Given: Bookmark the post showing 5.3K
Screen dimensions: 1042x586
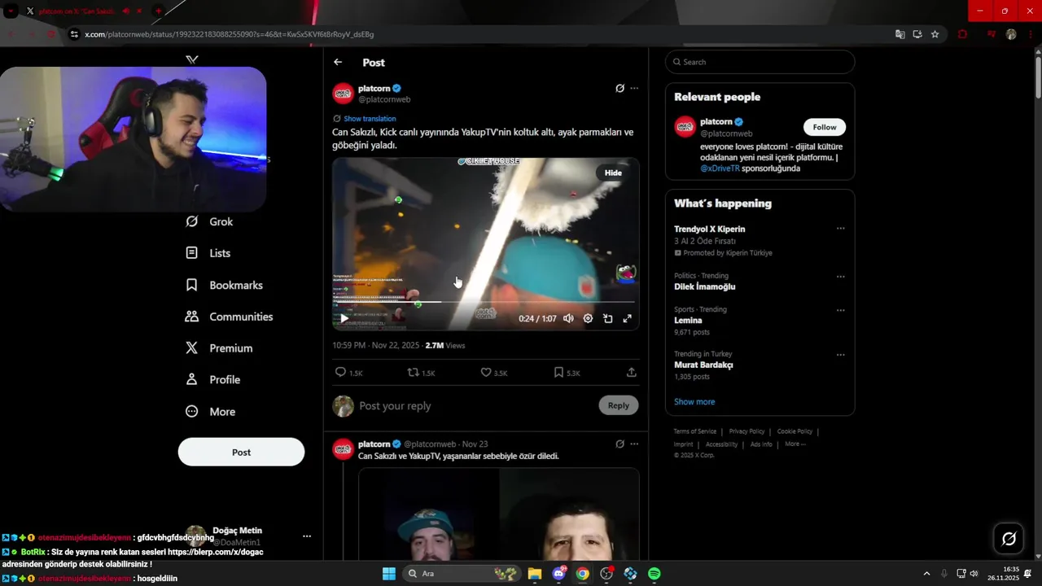Looking at the screenshot, I should point(567,372).
